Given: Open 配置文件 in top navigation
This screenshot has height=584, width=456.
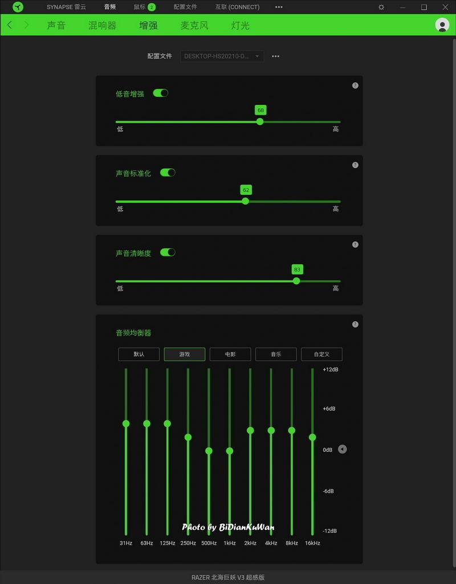Looking at the screenshot, I should coord(185,7).
